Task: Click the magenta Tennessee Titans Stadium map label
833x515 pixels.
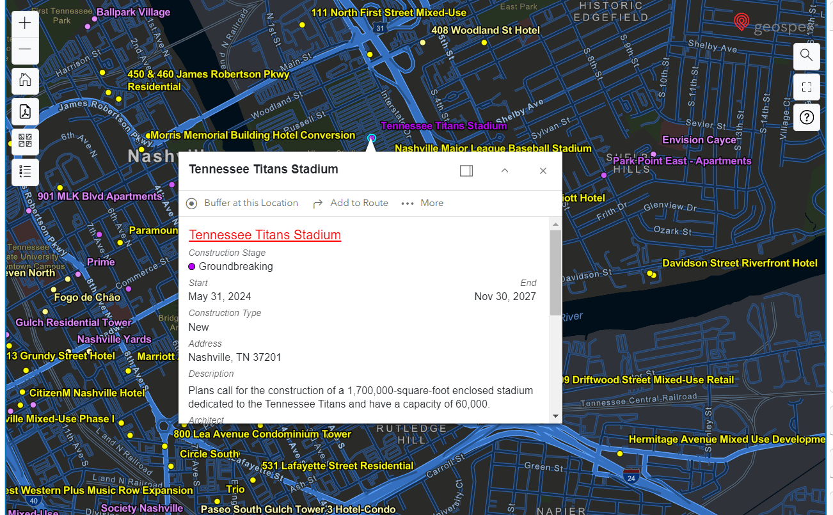Action: click(x=443, y=126)
